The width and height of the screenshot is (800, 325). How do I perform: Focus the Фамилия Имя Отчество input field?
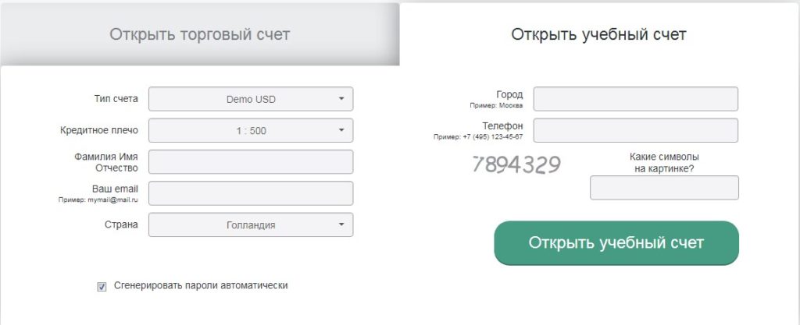(251, 162)
